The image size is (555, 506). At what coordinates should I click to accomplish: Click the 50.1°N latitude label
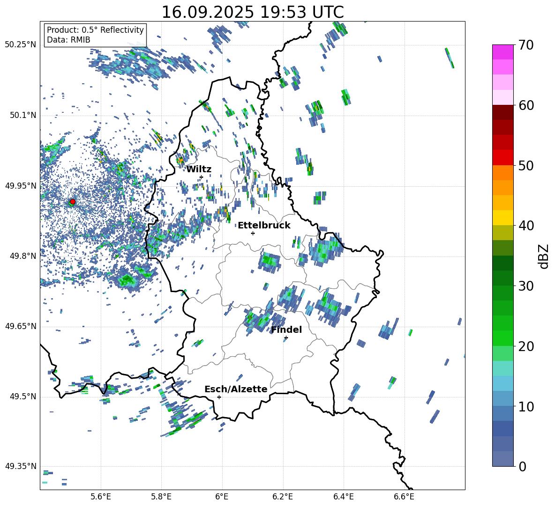point(23,116)
